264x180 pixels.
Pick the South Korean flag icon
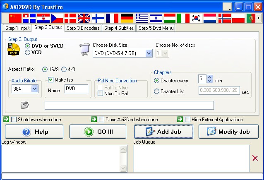(196, 18)
